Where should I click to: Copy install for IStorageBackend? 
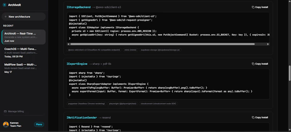[260, 7]
